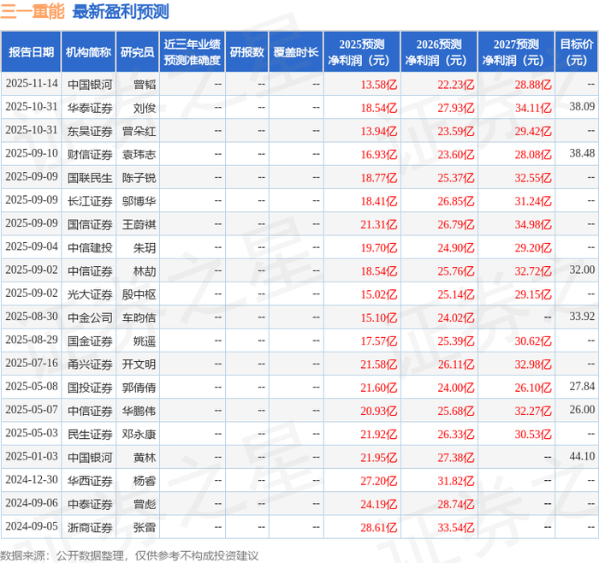This screenshot has width=599, height=563.
Task: Select 中泰证券 institution cell
Action: coord(90,504)
